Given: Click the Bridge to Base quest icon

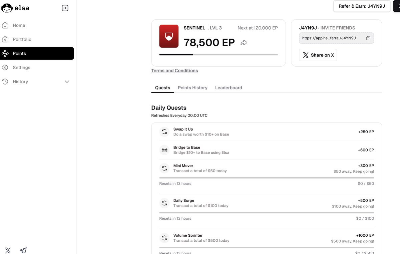Looking at the screenshot, I should coord(164,150).
